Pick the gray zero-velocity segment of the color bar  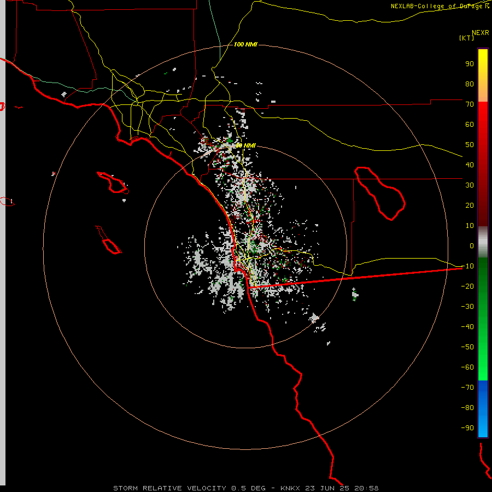pos(483,242)
